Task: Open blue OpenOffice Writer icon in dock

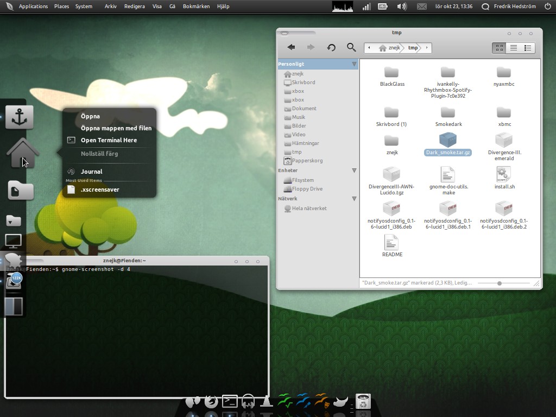Action: point(303,401)
